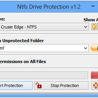This screenshot has width=98, height=98.
Task: Click the Stop Protection button
Action: pos(61,85)
